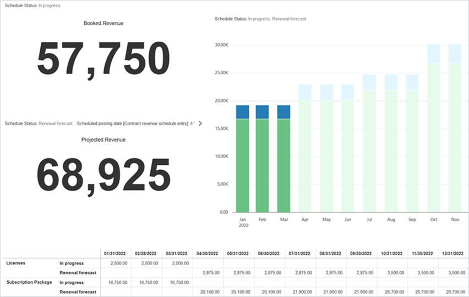Click the green segment of the Feb bar
Image resolution: width=469 pixels, height=297 pixels.
263,165
